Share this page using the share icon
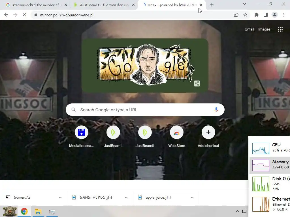This screenshot has width=290, height=217. click(x=236, y=15)
